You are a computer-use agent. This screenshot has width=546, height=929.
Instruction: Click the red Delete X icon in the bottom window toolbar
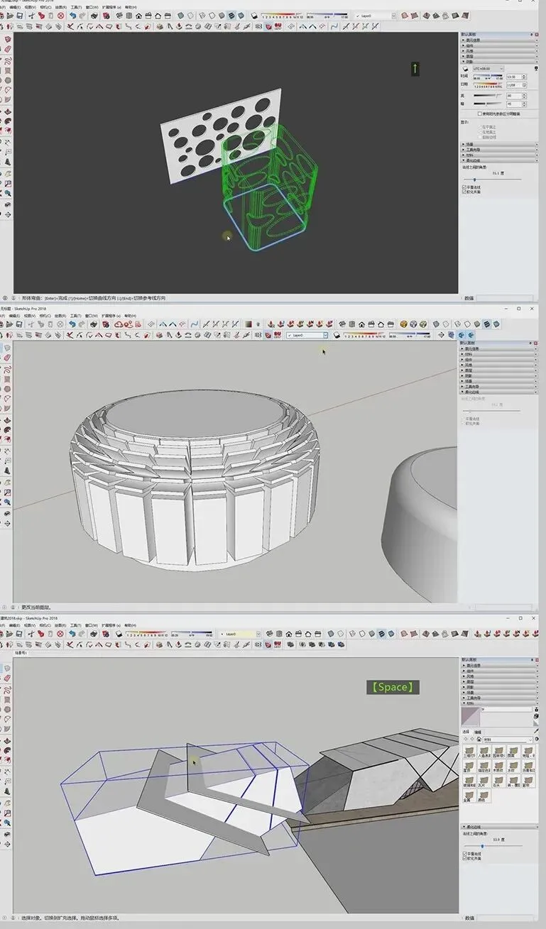60,633
